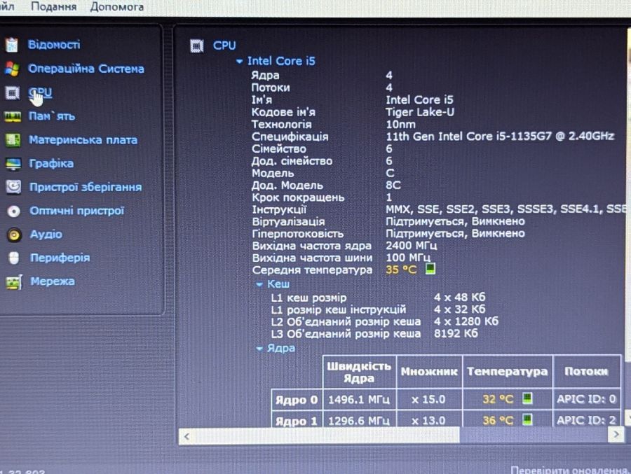Click the horizontal scrollbar right arrow
631x474 pixels.
pos(616,435)
